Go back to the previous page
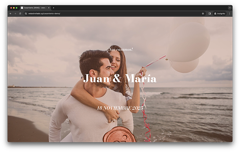 click(x=10, y=14)
